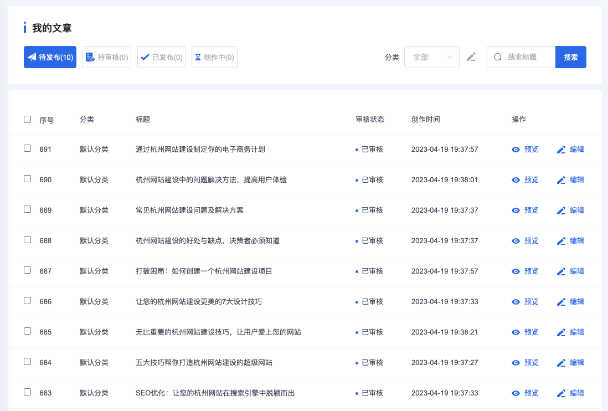
Task: Click the magnifier icon in search box
Action: (x=497, y=57)
